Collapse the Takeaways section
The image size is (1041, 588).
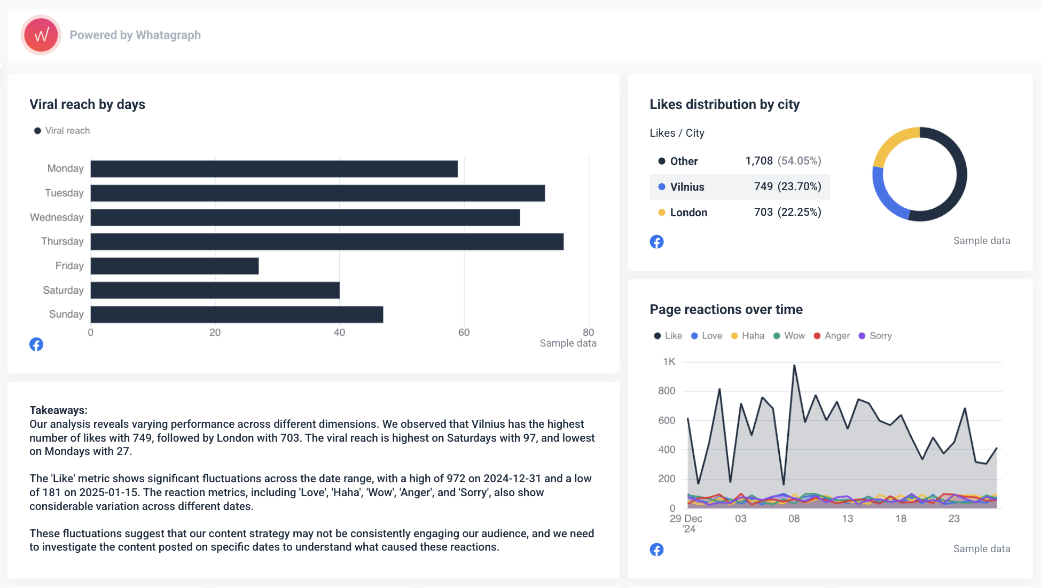(58, 410)
